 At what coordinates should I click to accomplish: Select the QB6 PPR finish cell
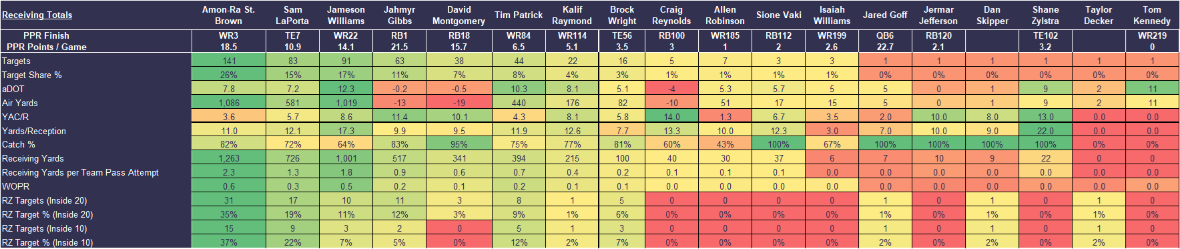coord(885,35)
